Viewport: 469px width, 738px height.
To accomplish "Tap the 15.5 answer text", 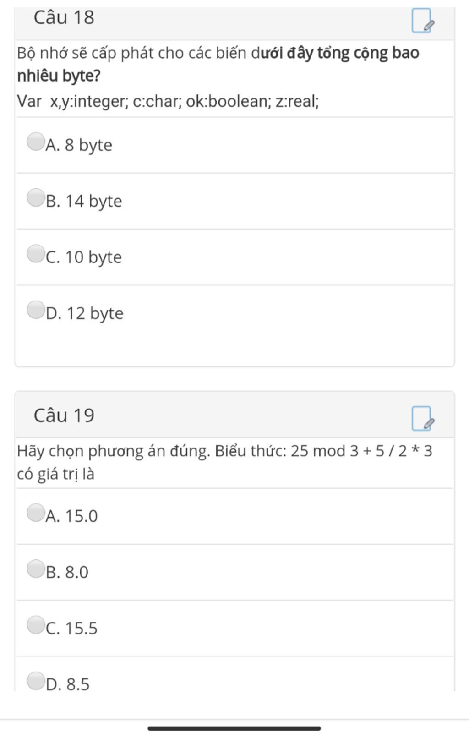I will [x=81, y=629].
